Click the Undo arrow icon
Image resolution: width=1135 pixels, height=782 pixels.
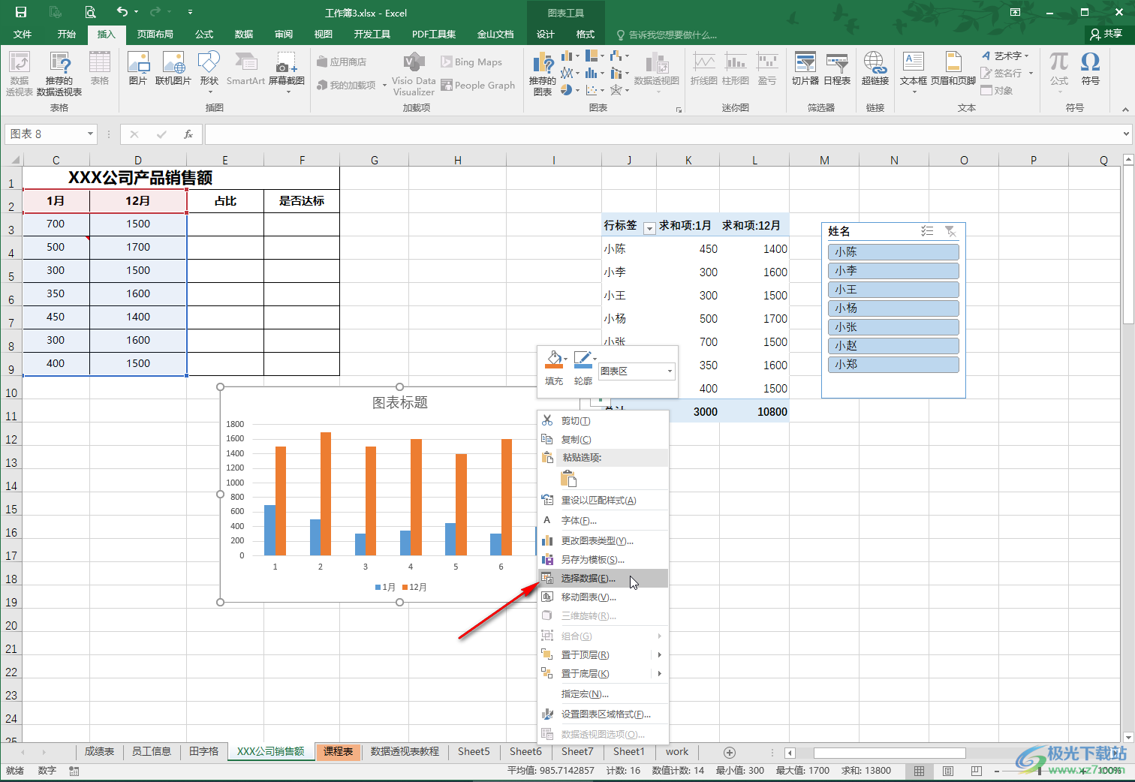point(122,12)
